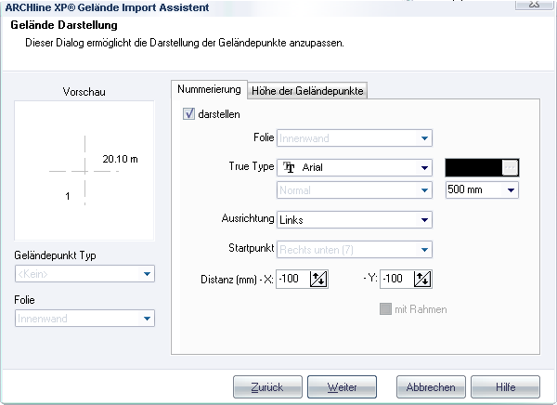Click the black text color swatch
The width and height of the screenshot is (557, 405).
[473, 167]
